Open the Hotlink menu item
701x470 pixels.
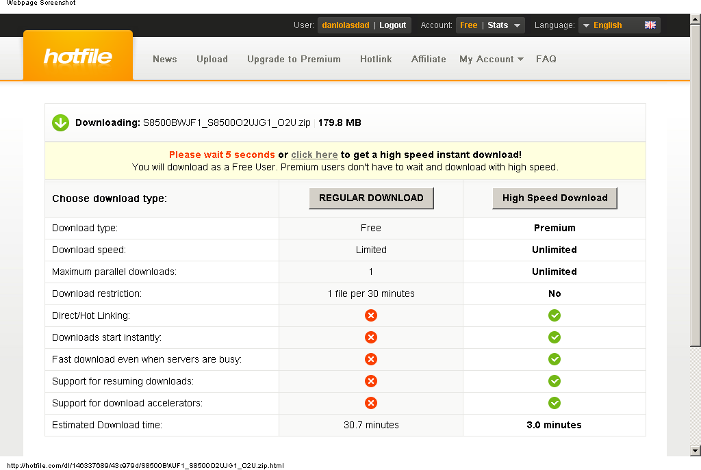(x=376, y=59)
